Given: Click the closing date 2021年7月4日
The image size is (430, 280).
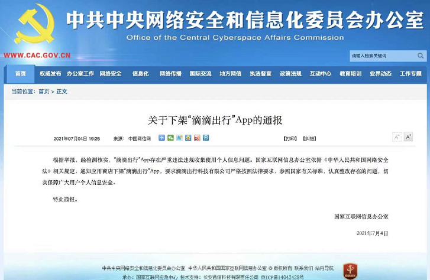Looking at the screenshot, I should point(372,233).
